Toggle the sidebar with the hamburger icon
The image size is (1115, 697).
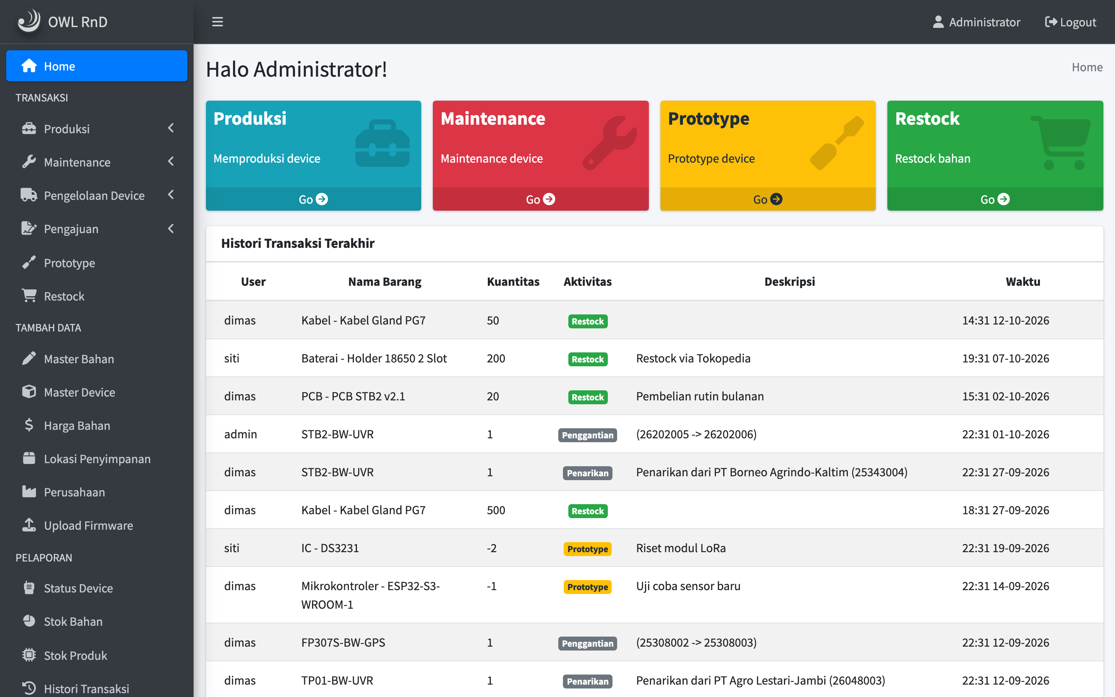[218, 22]
